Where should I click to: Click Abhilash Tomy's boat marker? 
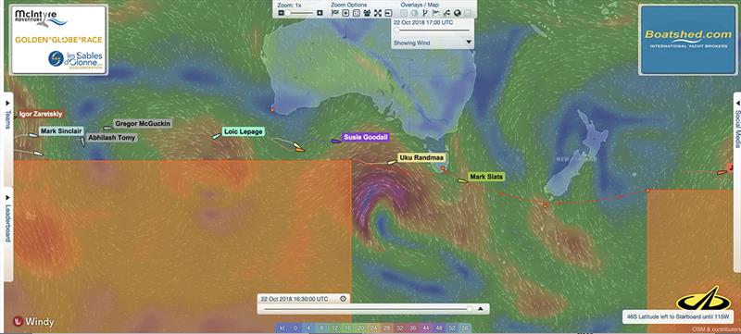(x=82, y=142)
